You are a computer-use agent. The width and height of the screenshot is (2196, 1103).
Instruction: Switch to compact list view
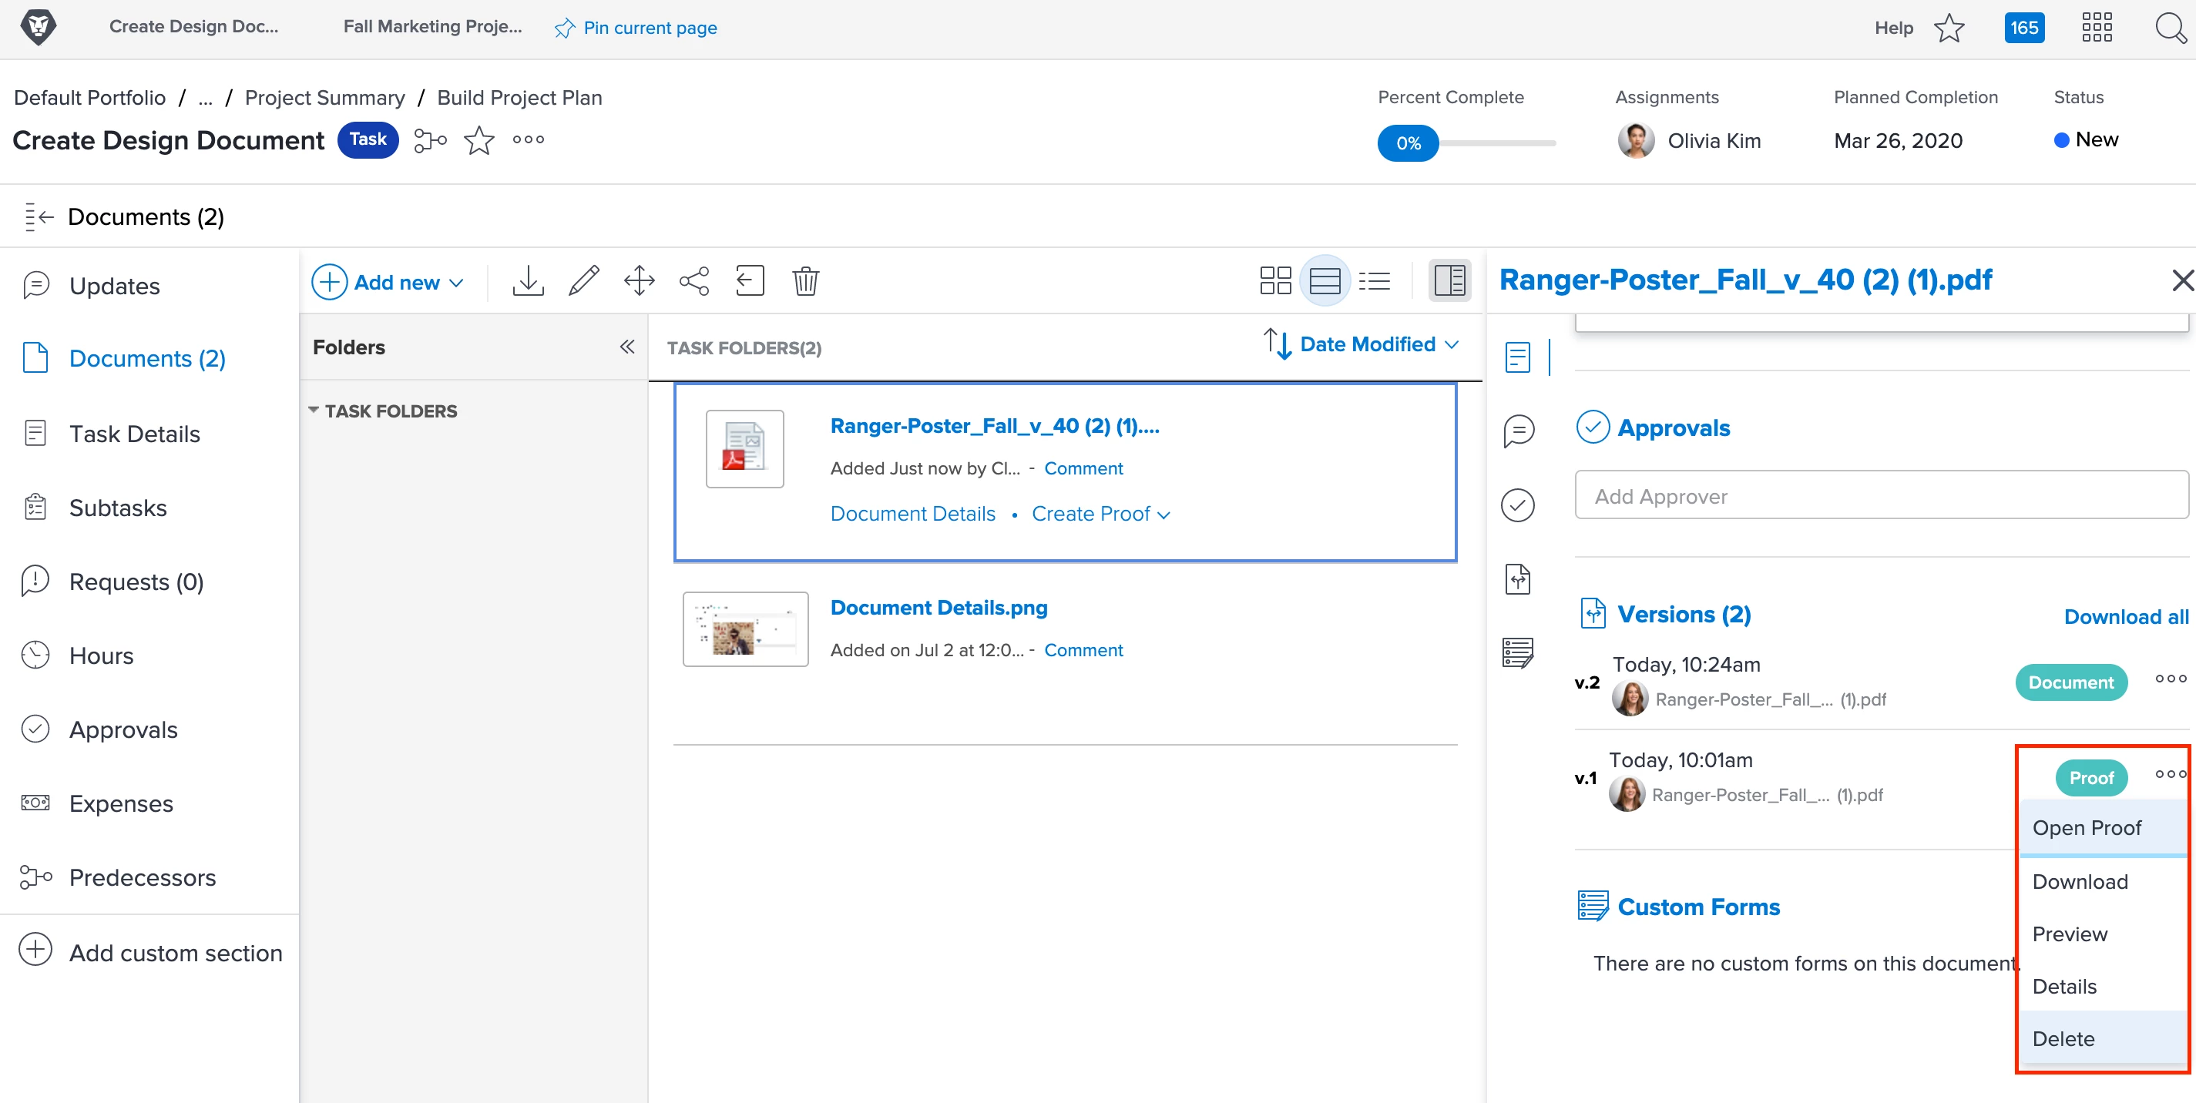1374,280
